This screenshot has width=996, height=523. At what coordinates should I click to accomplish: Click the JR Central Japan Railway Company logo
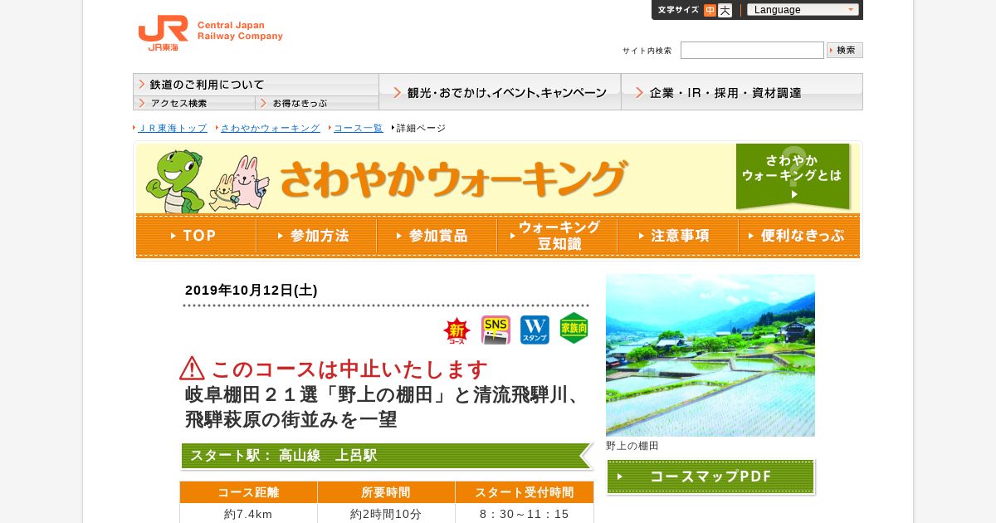click(211, 33)
